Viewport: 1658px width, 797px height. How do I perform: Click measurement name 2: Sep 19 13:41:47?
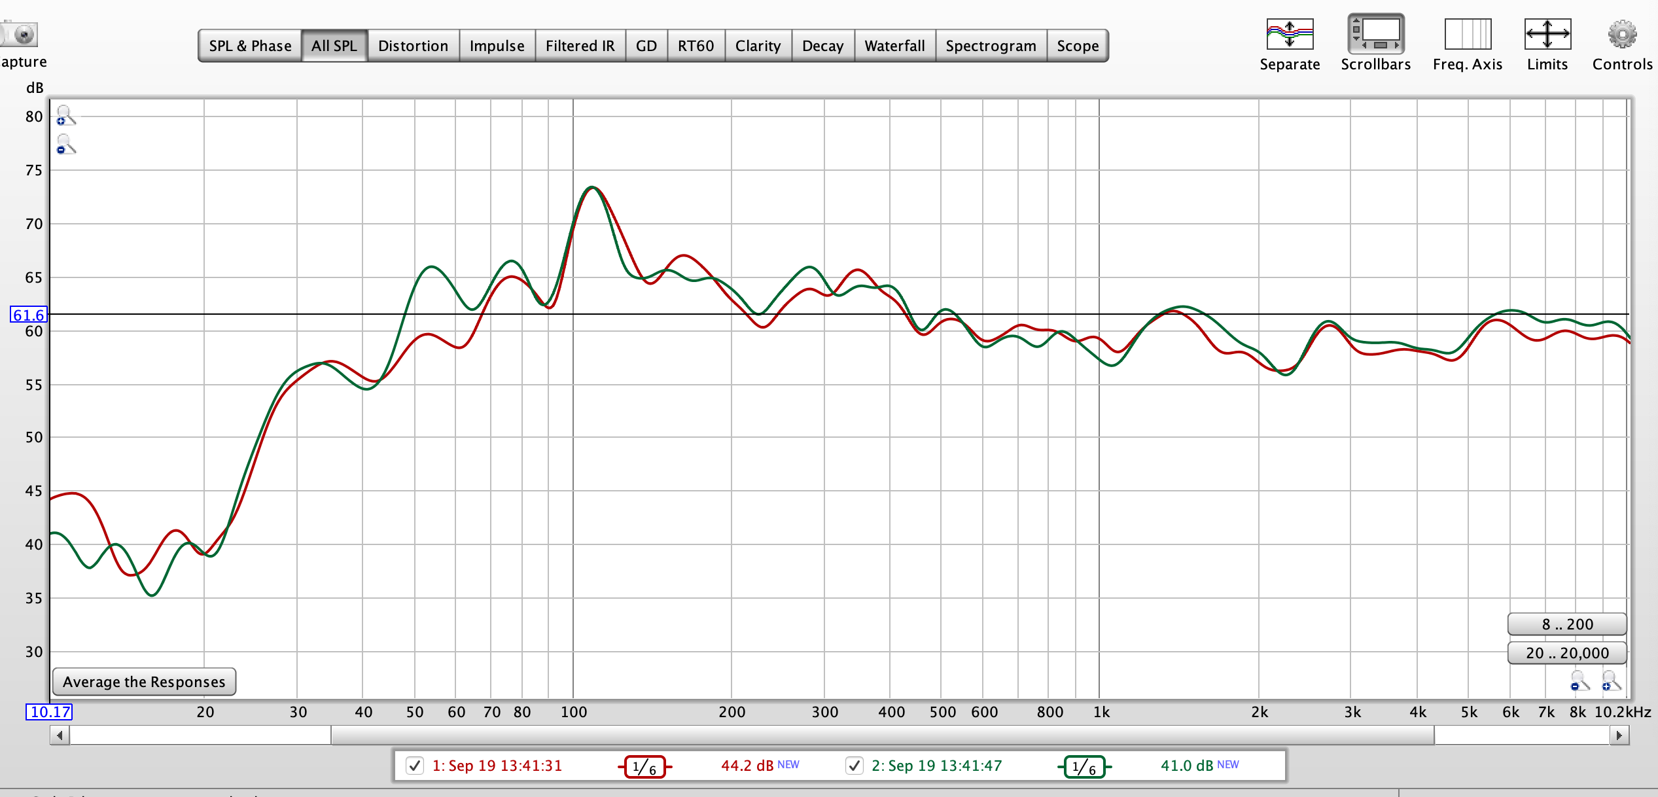pyautogui.click(x=937, y=766)
